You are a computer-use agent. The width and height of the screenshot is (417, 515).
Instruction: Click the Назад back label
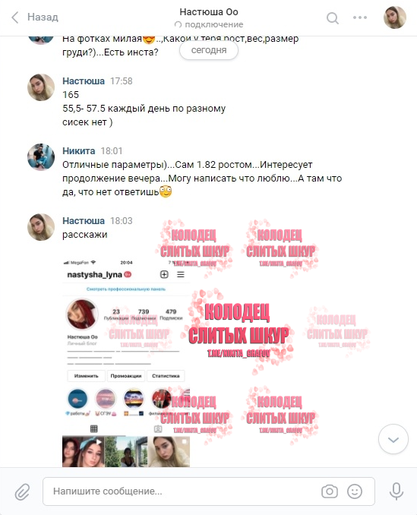pyautogui.click(x=43, y=17)
